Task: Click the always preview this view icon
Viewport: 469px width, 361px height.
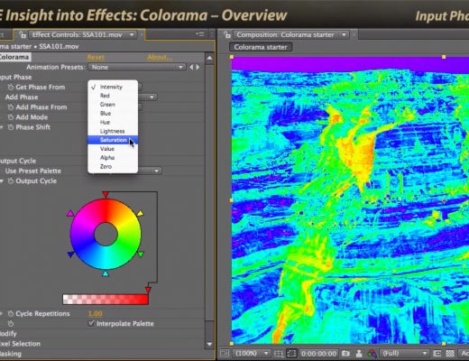Action: click(x=225, y=353)
